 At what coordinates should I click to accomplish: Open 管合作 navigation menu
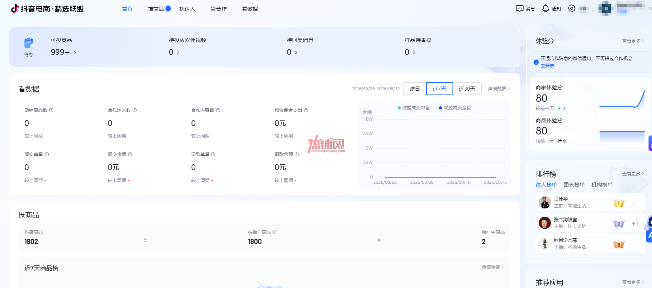(x=219, y=9)
